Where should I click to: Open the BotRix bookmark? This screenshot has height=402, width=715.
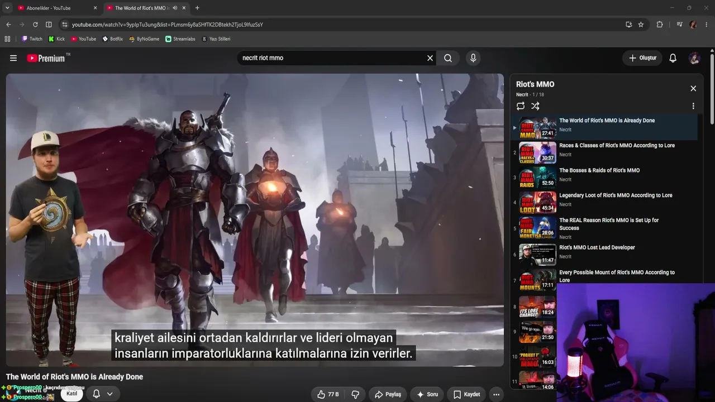coord(112,39)
